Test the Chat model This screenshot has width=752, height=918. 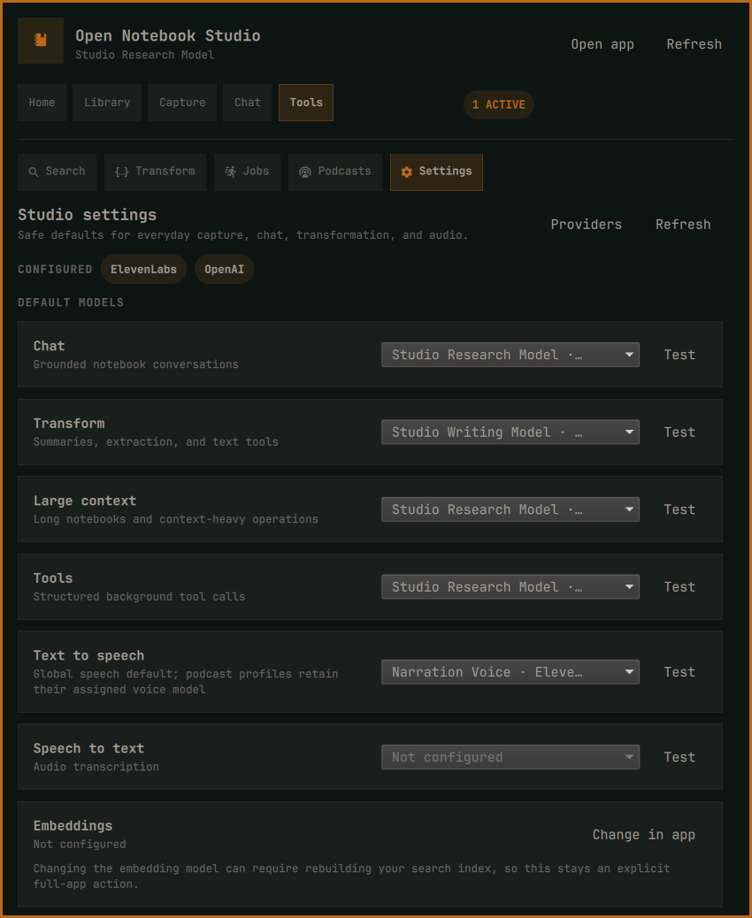pos(679,355)
